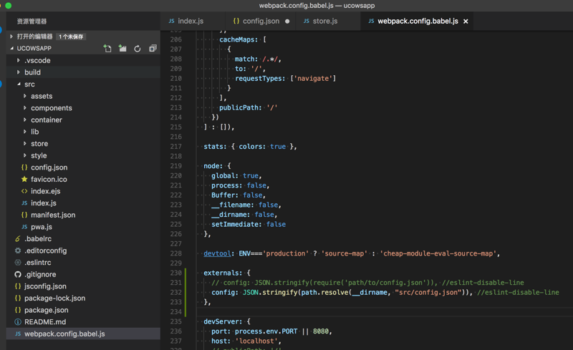The height and width of the screenshot is (350, 573).
Task: Expand the .vscode folder
Action: point(19,61)
